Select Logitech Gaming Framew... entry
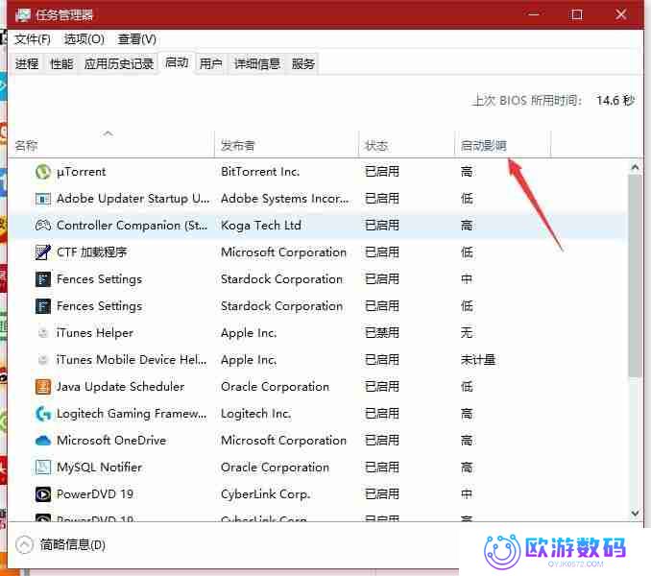The width and height of the screenshot is (651, 576). pos(132,414)
